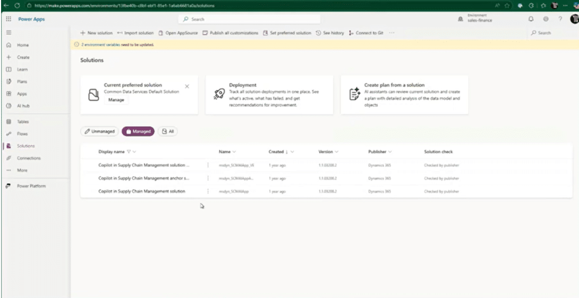Viewport: 579px width, 298px height.
Task: Click Connect to Git
Action: 366,33
